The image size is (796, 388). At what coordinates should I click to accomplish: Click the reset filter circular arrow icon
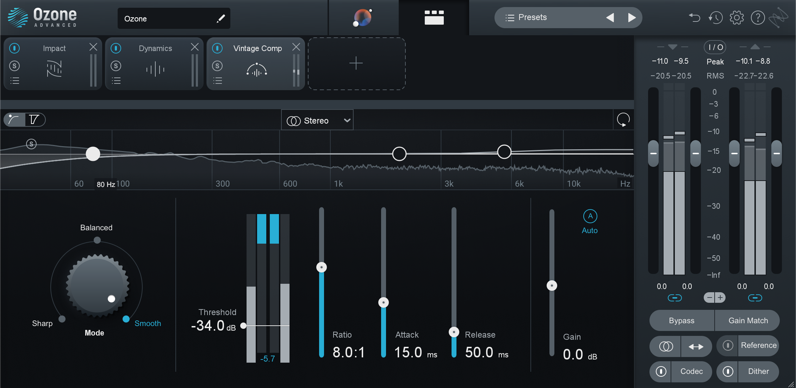[x=623, y=120]
